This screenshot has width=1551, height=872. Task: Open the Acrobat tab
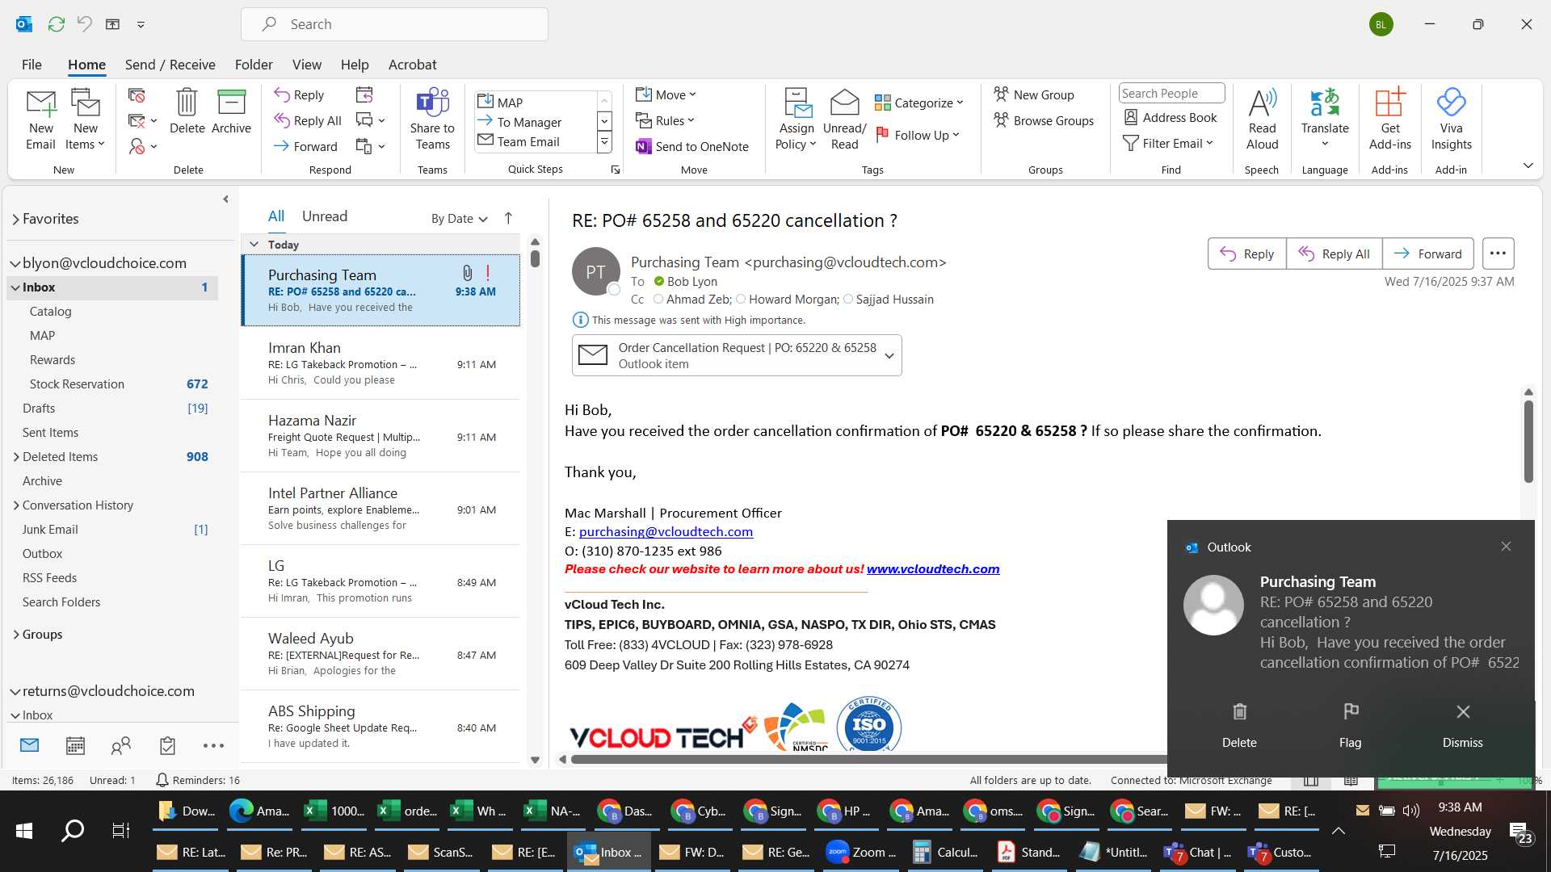[412, 65]
